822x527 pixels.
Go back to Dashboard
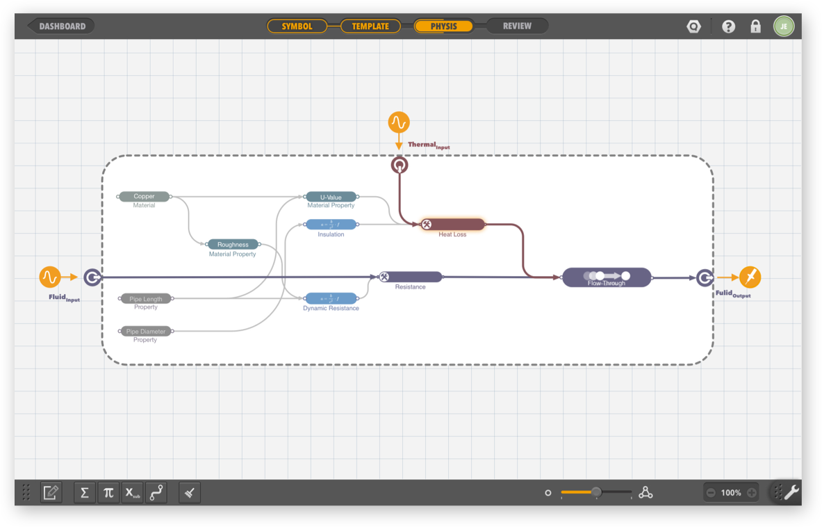point(62,26)
